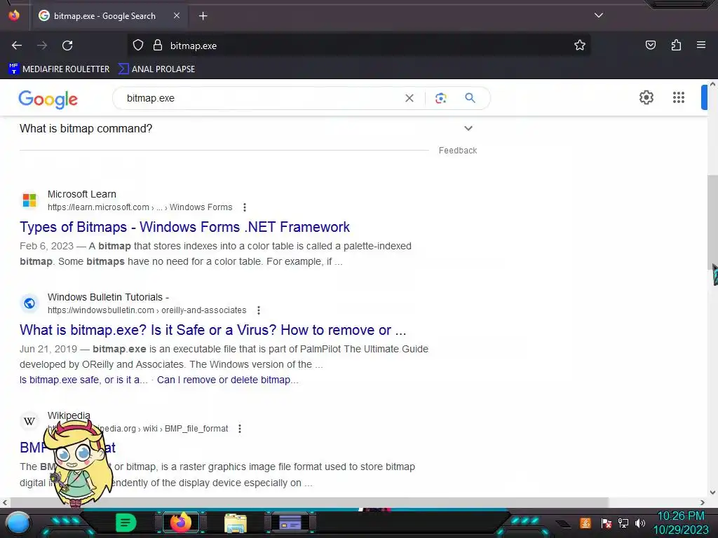Open "Types of Bitmaps - Windows Forms" result
The width and height of the screenshot is (718, 538).
tap(184, 227)
